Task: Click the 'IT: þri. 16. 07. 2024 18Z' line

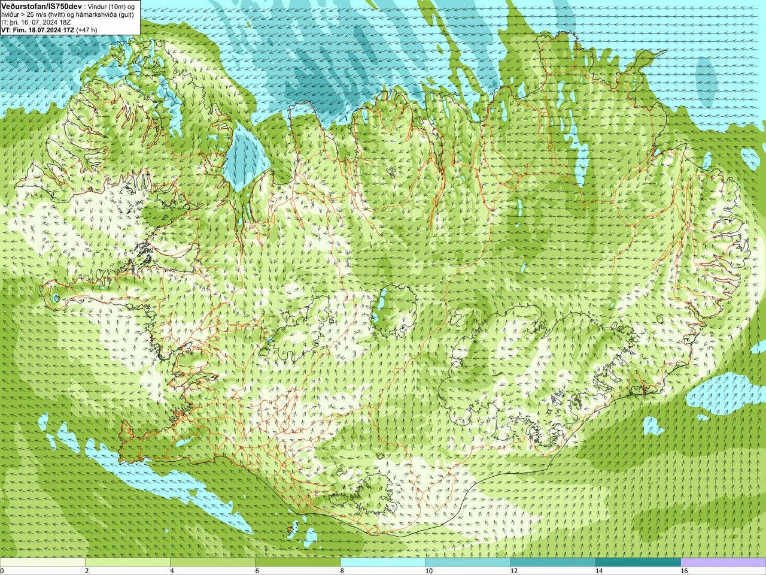Action: [x=37, y=22]
